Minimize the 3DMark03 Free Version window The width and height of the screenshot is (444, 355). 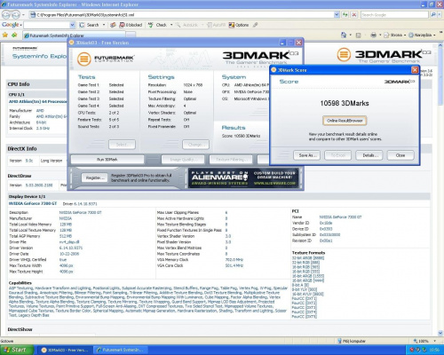[282, 43]
